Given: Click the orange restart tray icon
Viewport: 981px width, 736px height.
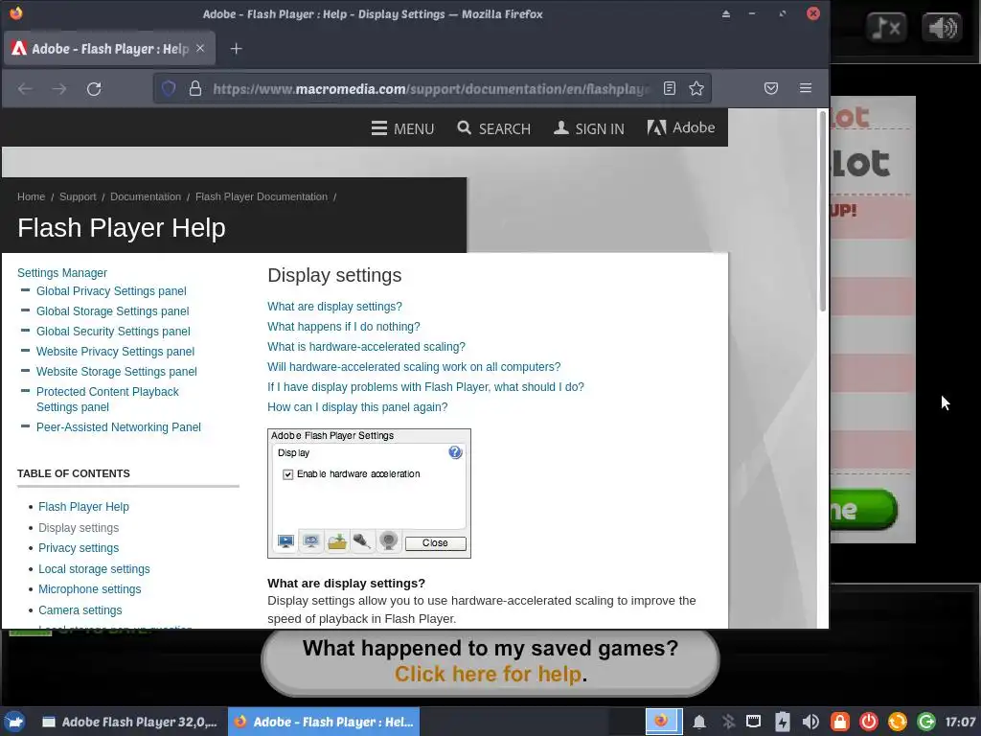Looking at the screenshot, I should 897,723.
